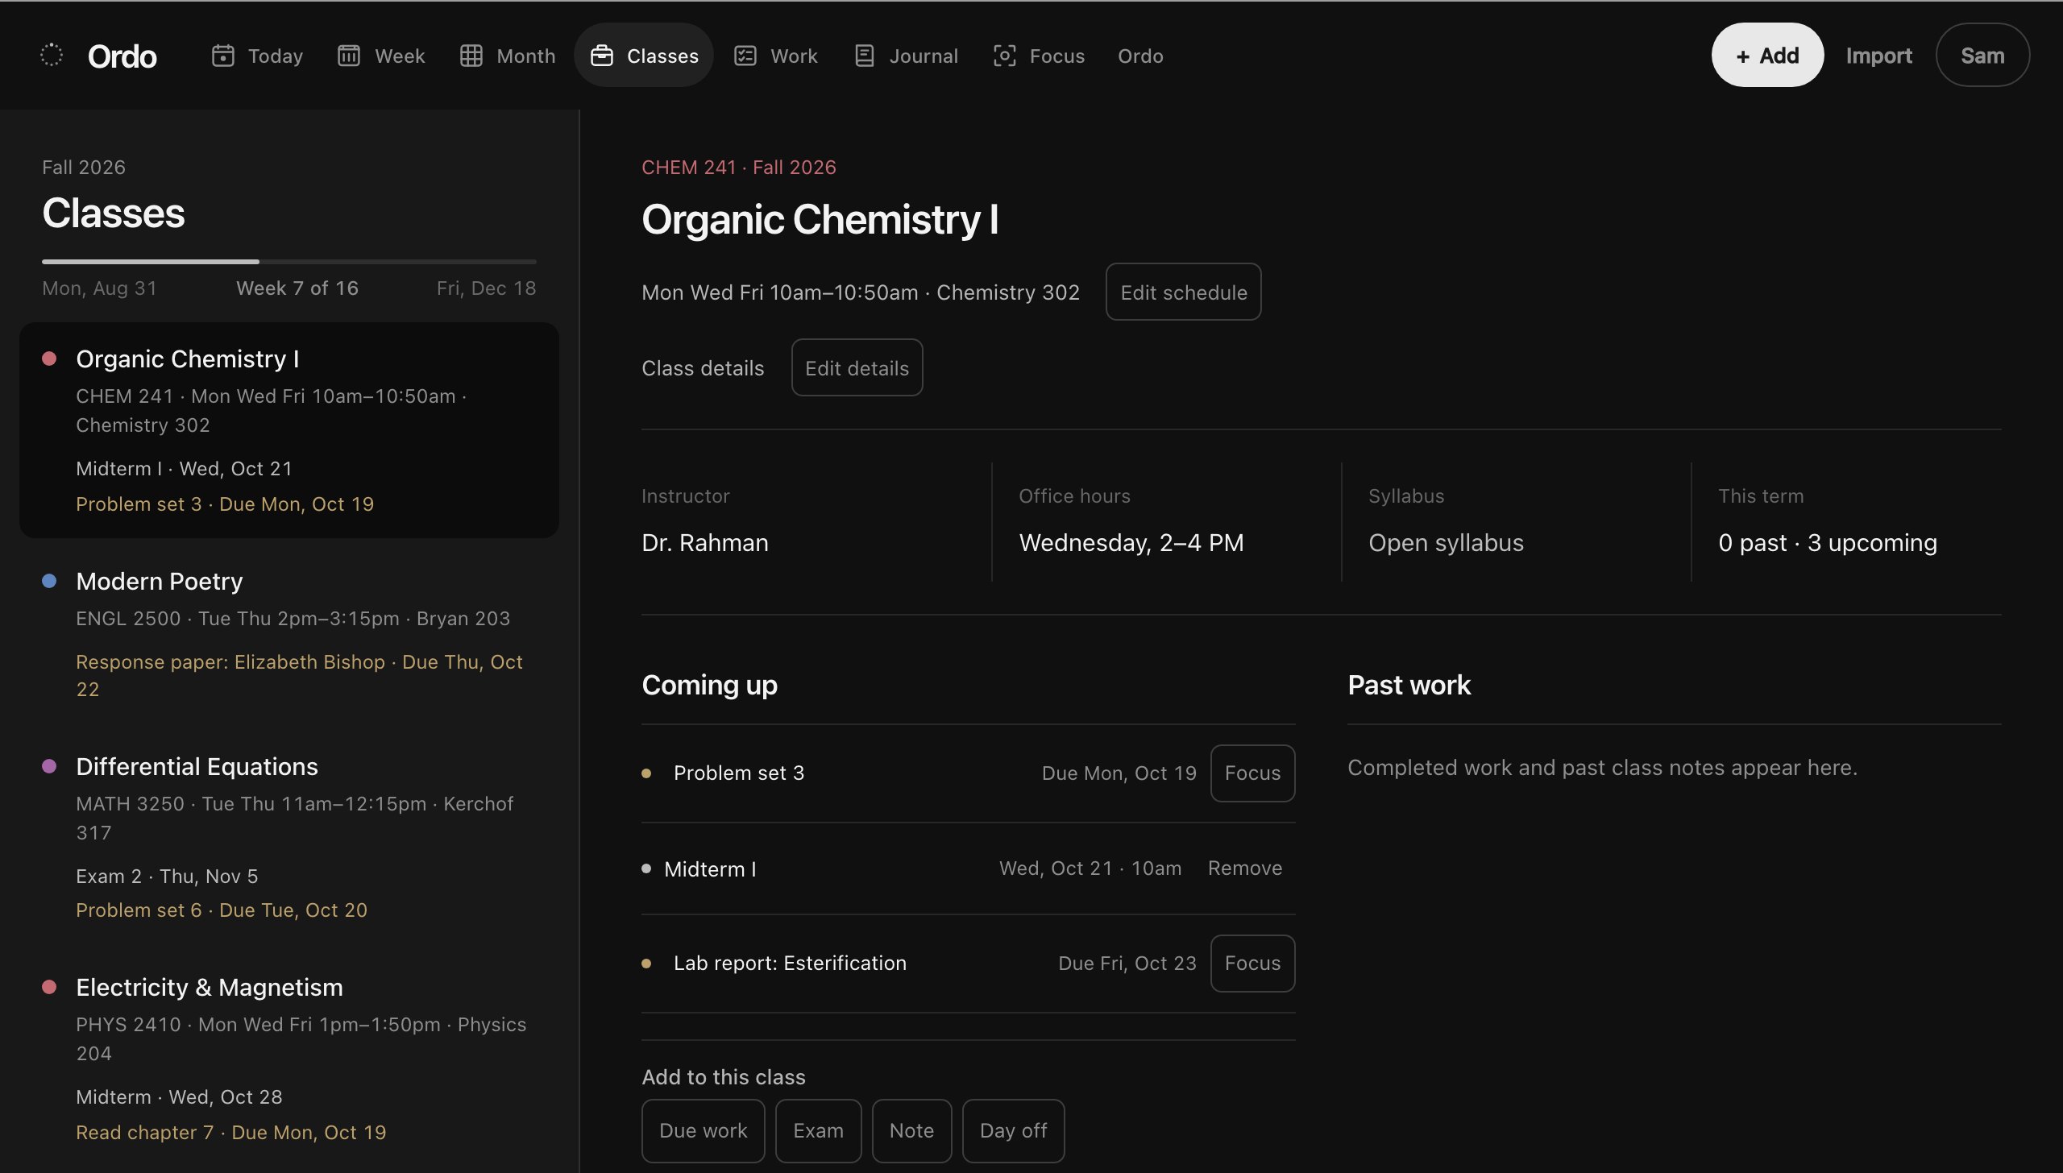Click 'Midterm · Wed, Oct 28' text

pos(179,1096)
